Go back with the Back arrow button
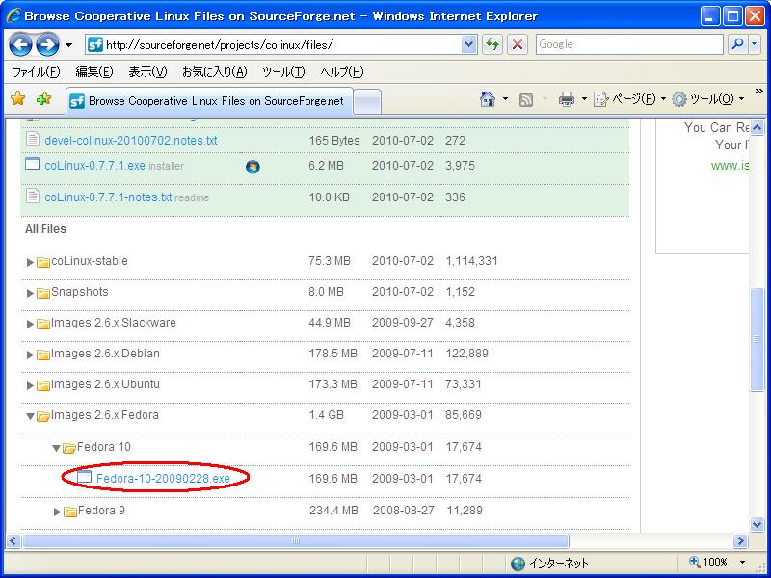Viewport: 771px width, 578px height. 20,45
